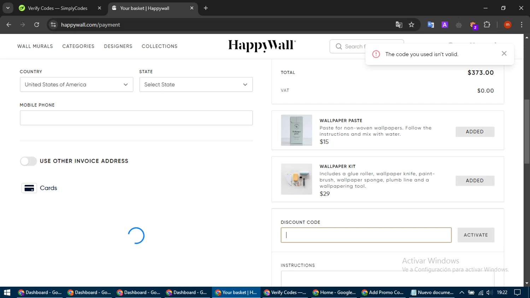Open the Windows Start menu

[7, 292]
